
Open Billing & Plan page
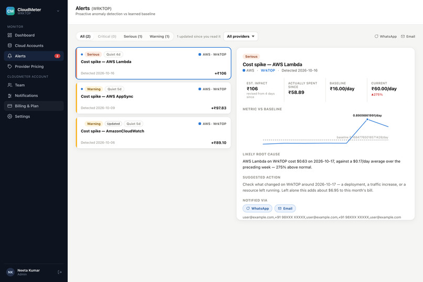pyautogui.click(x=34, y=106)
